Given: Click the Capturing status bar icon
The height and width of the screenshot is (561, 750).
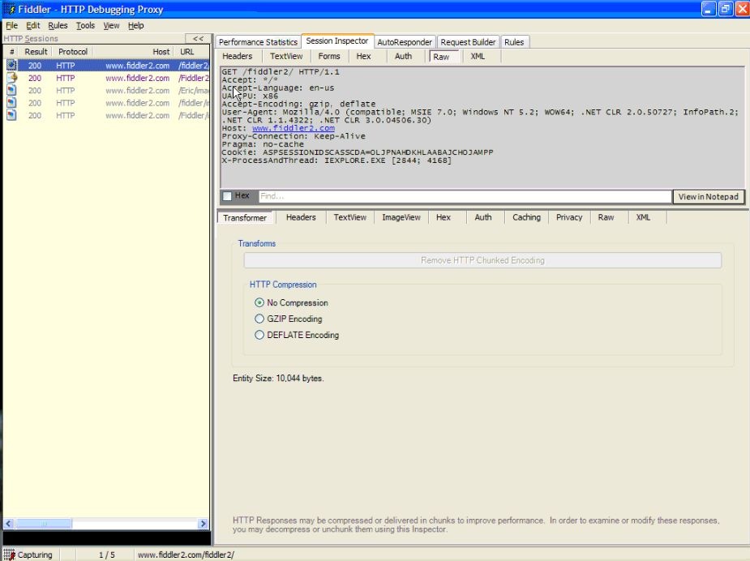Looking at the screenshot, I should pyautogui.click(x=9, y=555).
